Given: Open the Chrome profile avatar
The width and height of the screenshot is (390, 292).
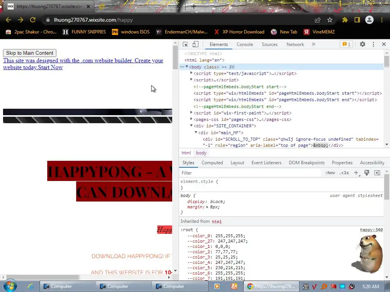Looking at the screenshot, I should click(x=369, y=20).
